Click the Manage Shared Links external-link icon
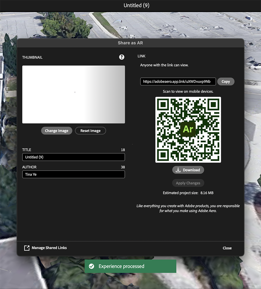The image size is (261, 289). (x=27, y=248)
